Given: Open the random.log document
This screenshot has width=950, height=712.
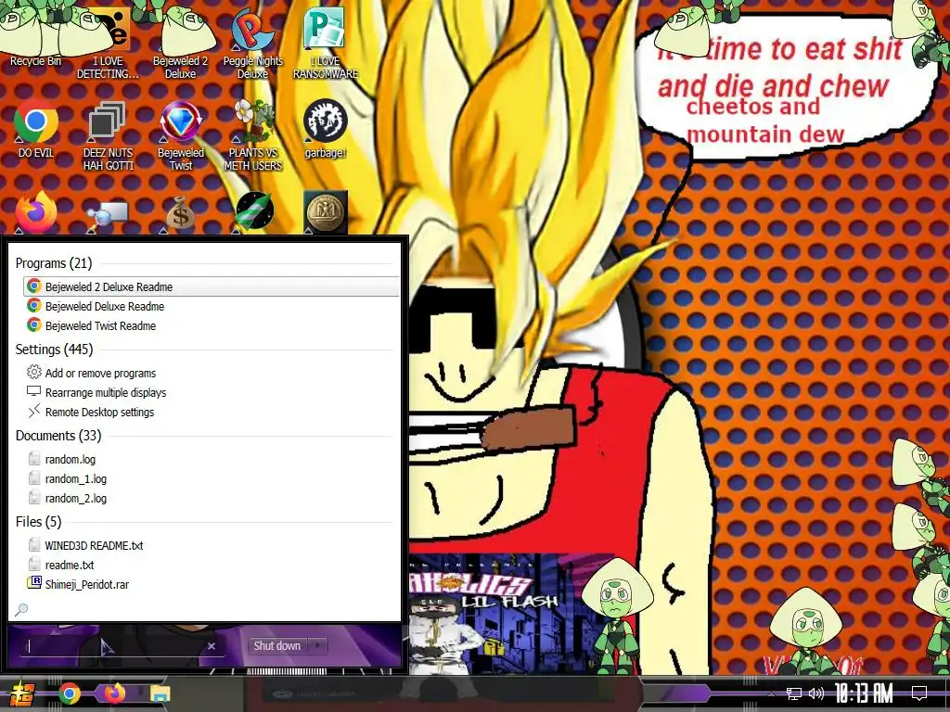Looking at the screenshot, I should pos(212,459).
